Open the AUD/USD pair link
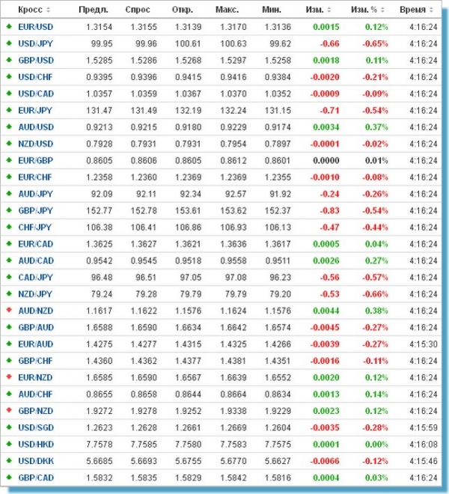This screenshot has height=494, width=449. [x=36, y=127]
